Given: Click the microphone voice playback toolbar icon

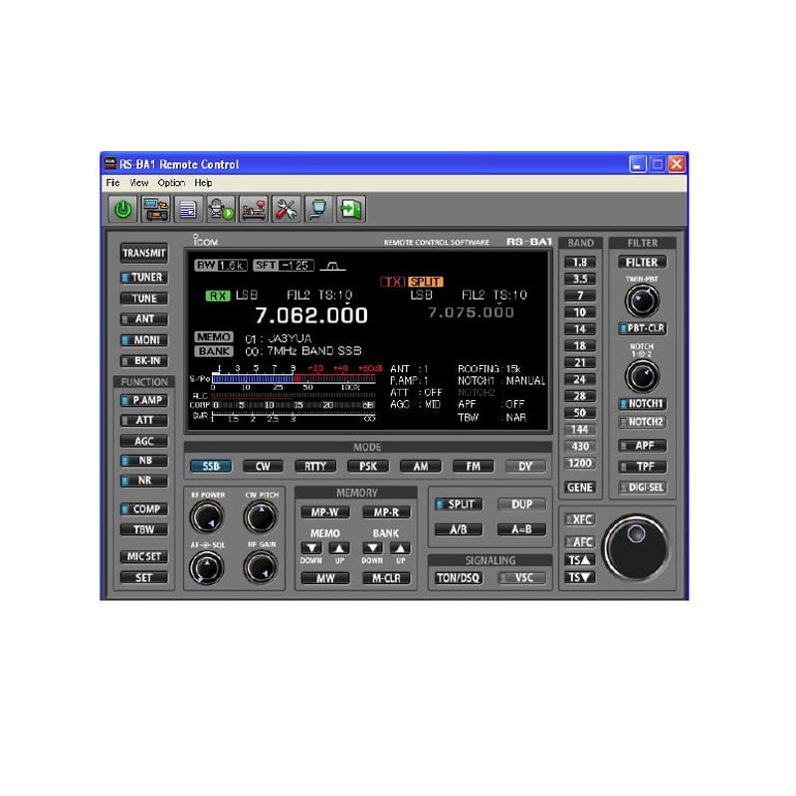Looking at the screenshot, I should tap(221, 209).
